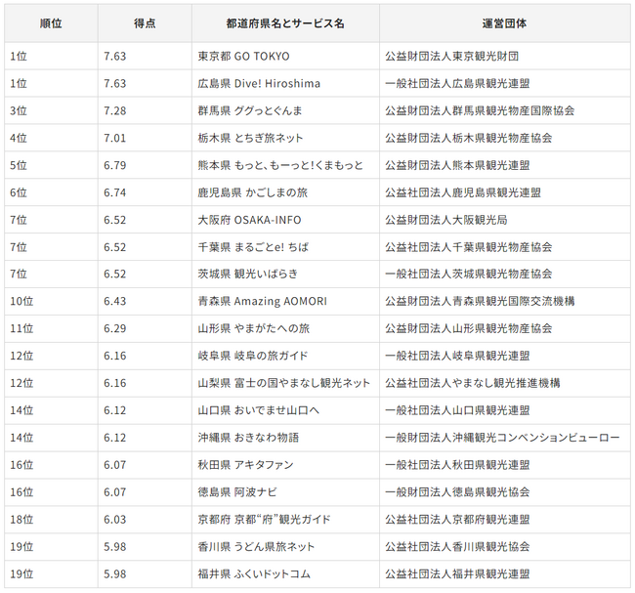
Task: Click the score 7.01 cell
Action: 114,139
